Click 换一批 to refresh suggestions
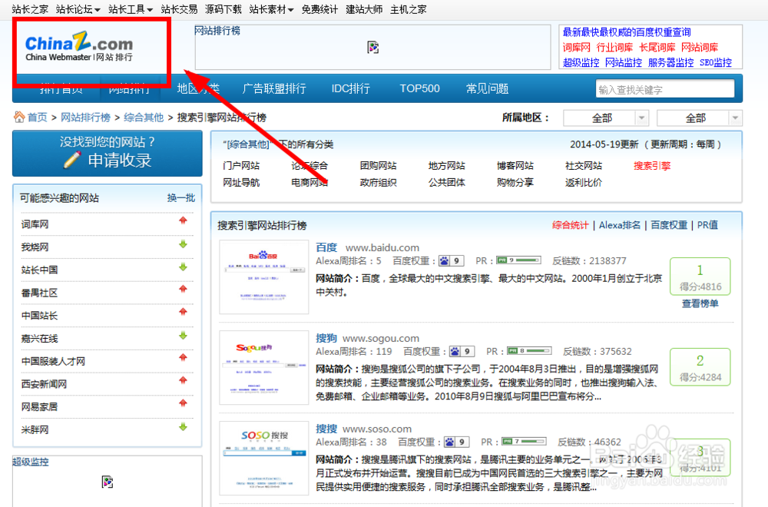 point(180,198)
